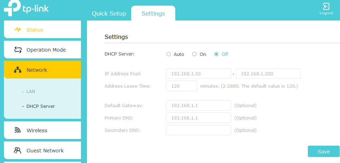The image size is (340, 163).
Task: Click the Default Gateway input field
Action: pos(199,105)
